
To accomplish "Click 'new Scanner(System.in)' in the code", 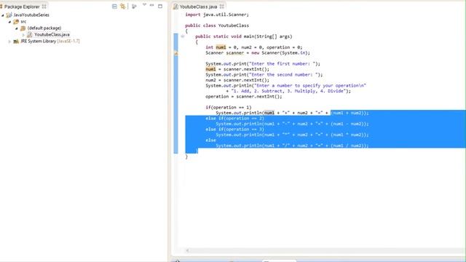I will (x=280, y=53).
